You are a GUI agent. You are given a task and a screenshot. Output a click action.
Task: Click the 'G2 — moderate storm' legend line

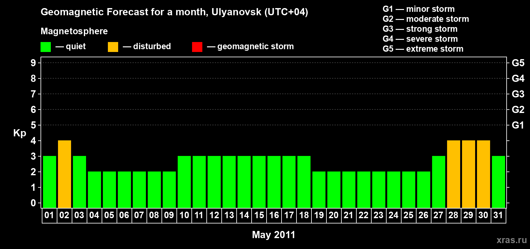pyautogui.click(x=426, y=19)
